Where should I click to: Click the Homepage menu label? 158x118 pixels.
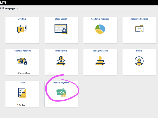click(8, 8)
